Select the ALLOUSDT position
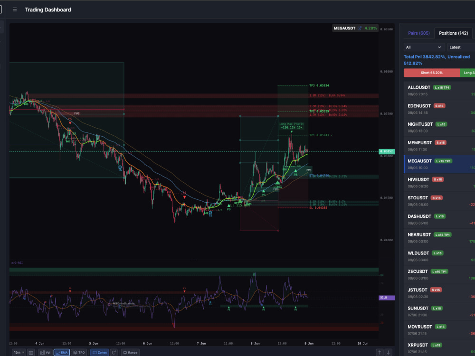This screenshot has height=356, width=475. pos(439,91)
